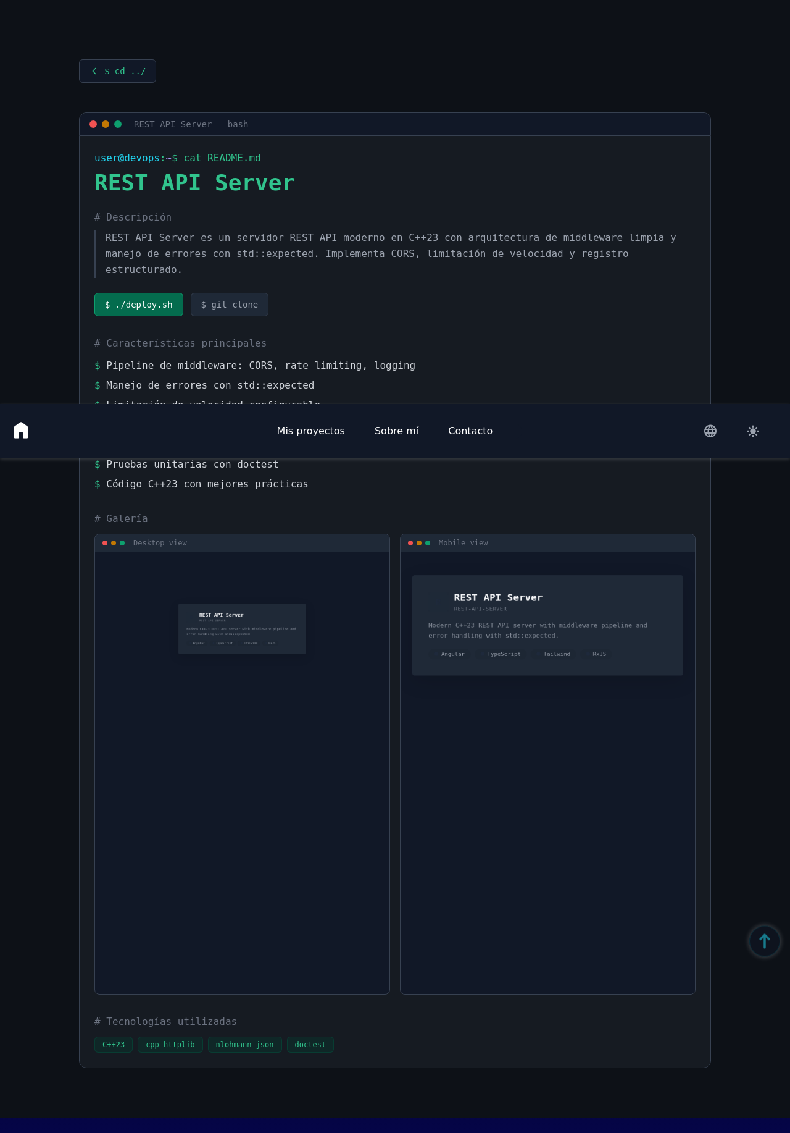
Task: Click the 'Pipeline de middleware' feature line
Action: click(255, 366)
